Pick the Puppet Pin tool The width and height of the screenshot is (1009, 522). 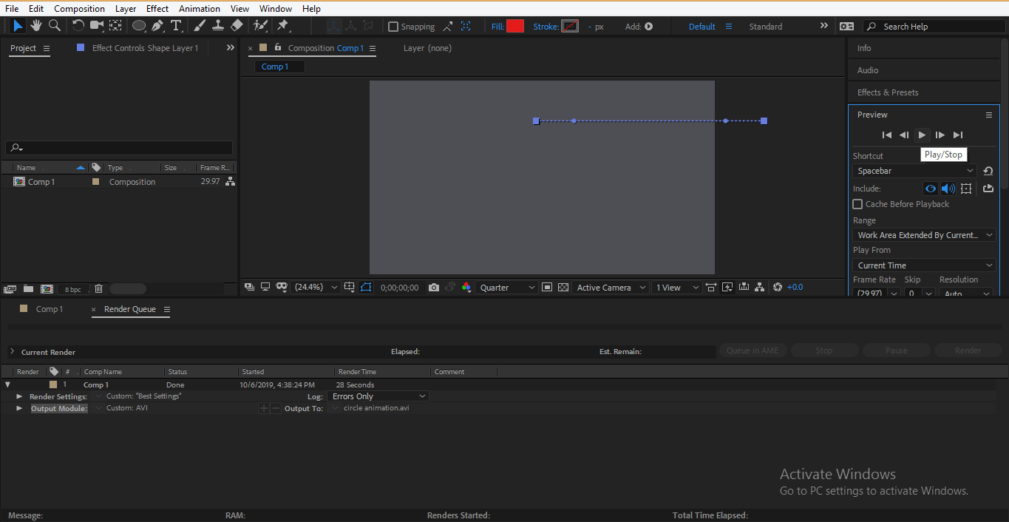pyautogui.click(x=282, y=26)
